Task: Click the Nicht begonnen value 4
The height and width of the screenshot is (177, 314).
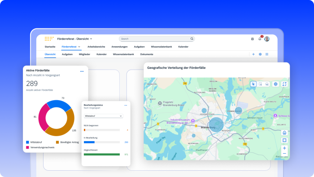Action: 127,130
